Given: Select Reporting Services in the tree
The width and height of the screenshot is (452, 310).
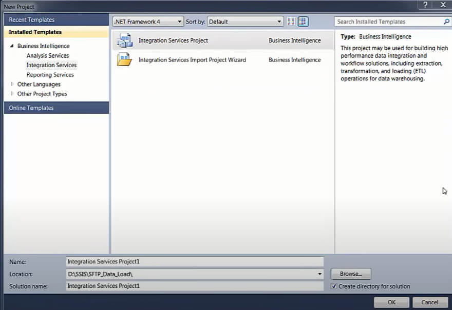Looking at the screenshot, I should [50, 75].
